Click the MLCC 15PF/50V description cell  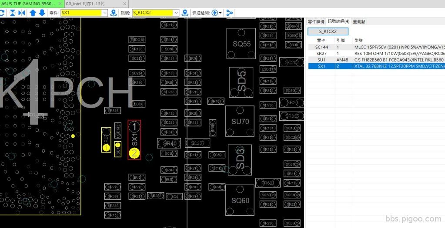pos(399,47)
